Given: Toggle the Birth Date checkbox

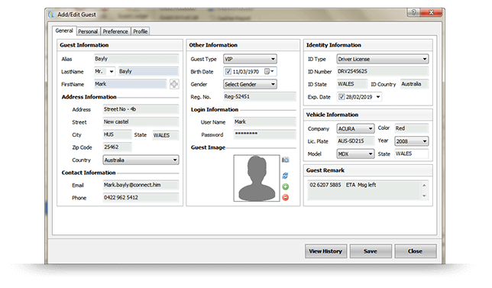Looking at the screenshot, I should pos(228,72).
